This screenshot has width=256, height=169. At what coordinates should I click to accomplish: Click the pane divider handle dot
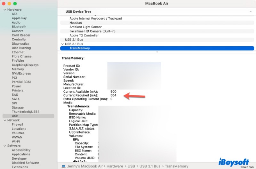click(x=157, y=52)
